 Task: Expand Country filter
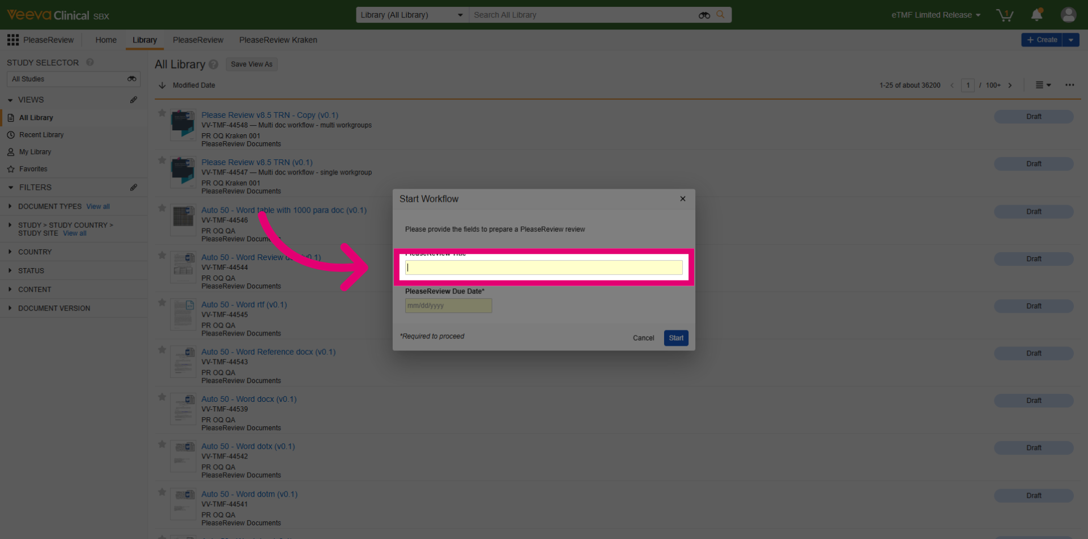point(10,252)
